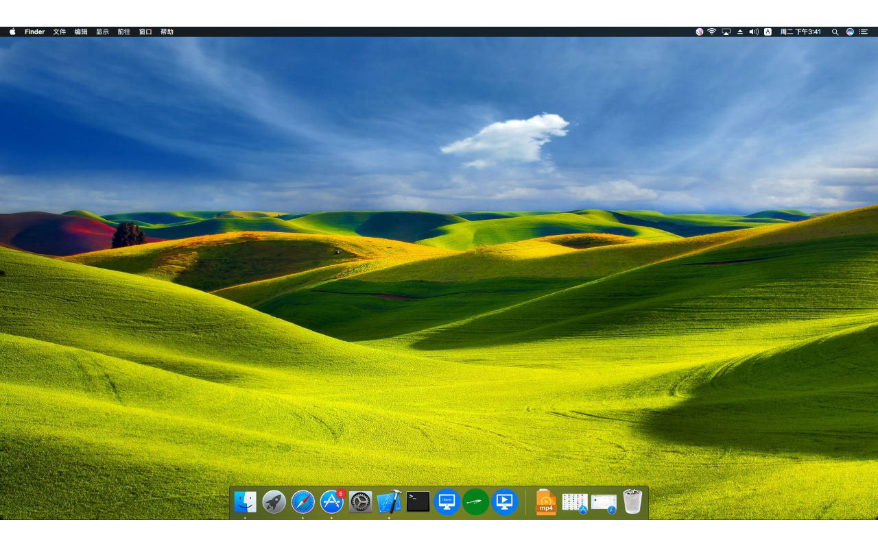
Task: Open green circle app in Dock
Action: click(475, 502)
